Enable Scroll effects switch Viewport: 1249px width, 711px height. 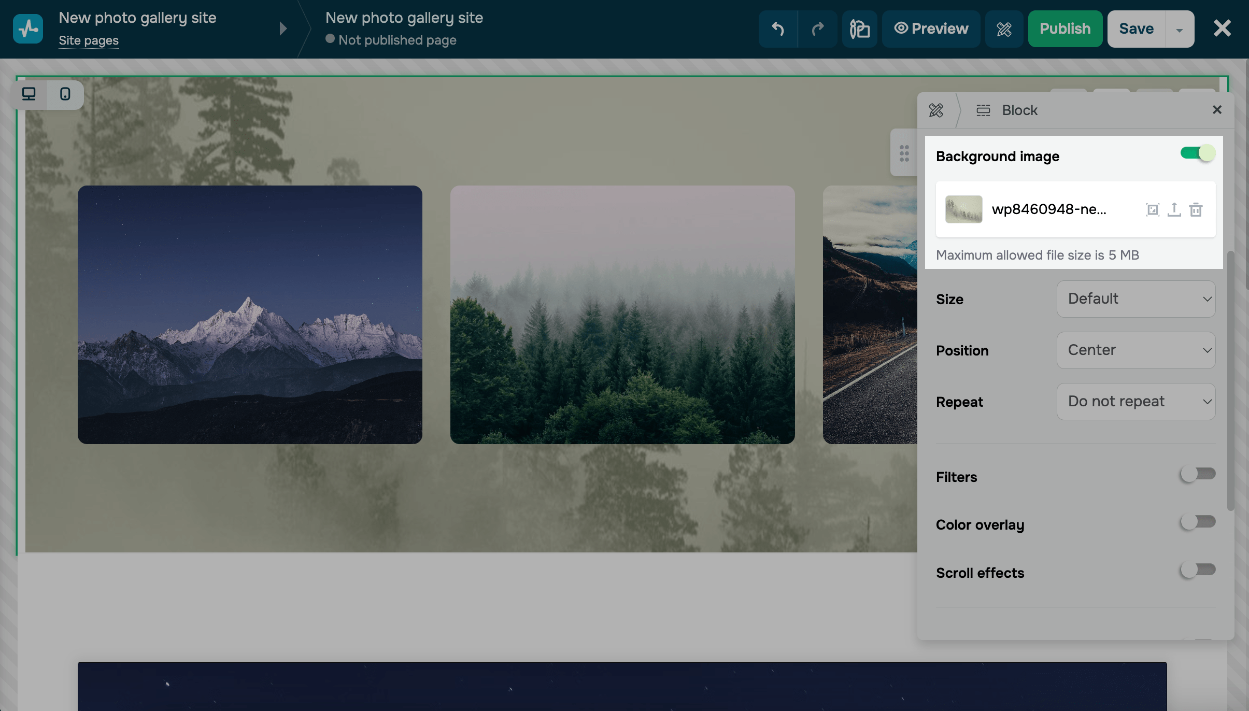click(x=1197, y=570)
